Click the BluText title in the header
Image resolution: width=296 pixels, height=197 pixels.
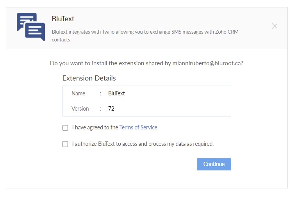[63, 19]
